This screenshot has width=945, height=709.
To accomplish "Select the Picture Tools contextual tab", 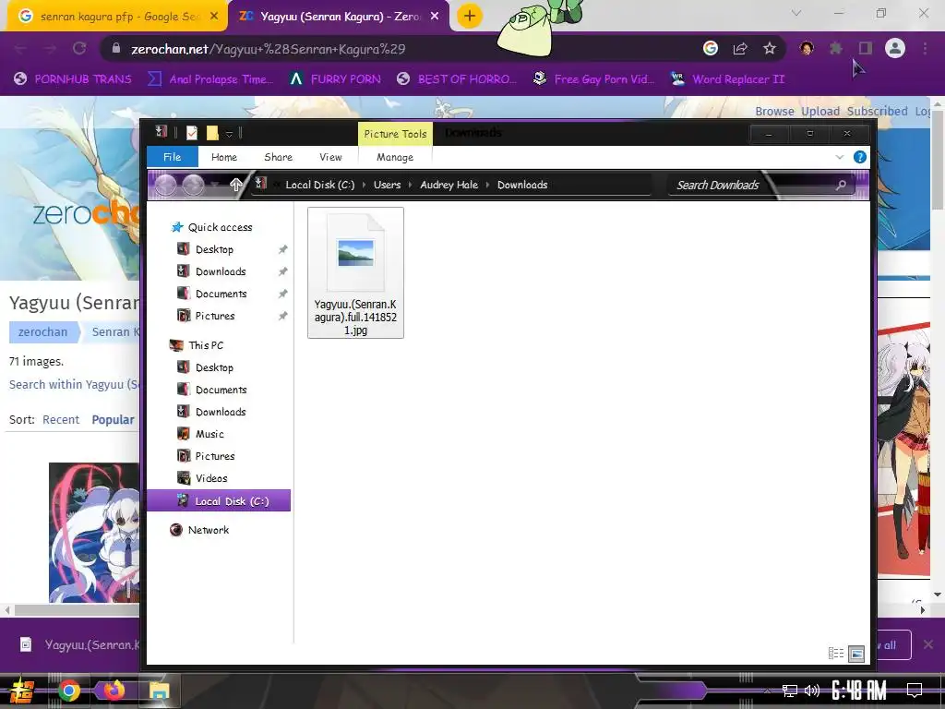I will [x=395, y=134].
